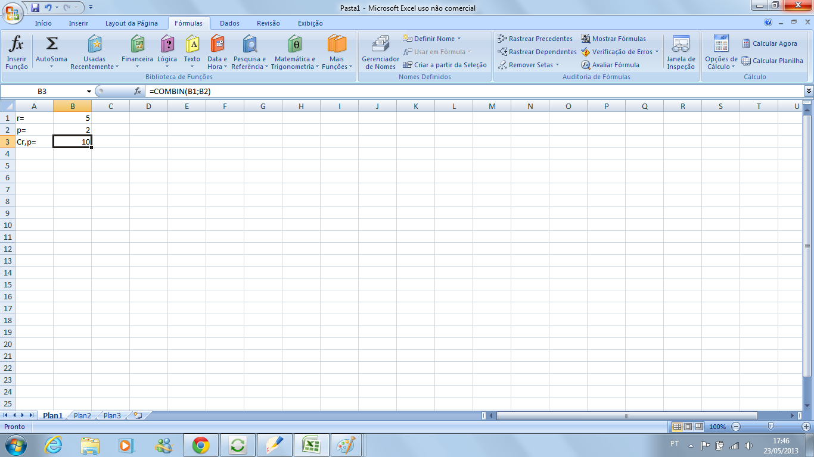This screenshot has height=457, width=814.
Task: Switch to sheet Plan3
Action: (112, 415)
